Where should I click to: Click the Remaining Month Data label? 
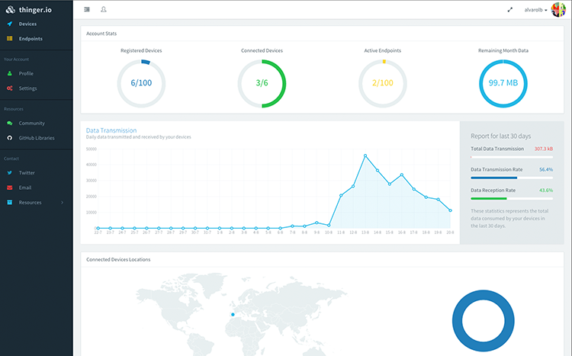pyautogui.click(x=503, y=51)
